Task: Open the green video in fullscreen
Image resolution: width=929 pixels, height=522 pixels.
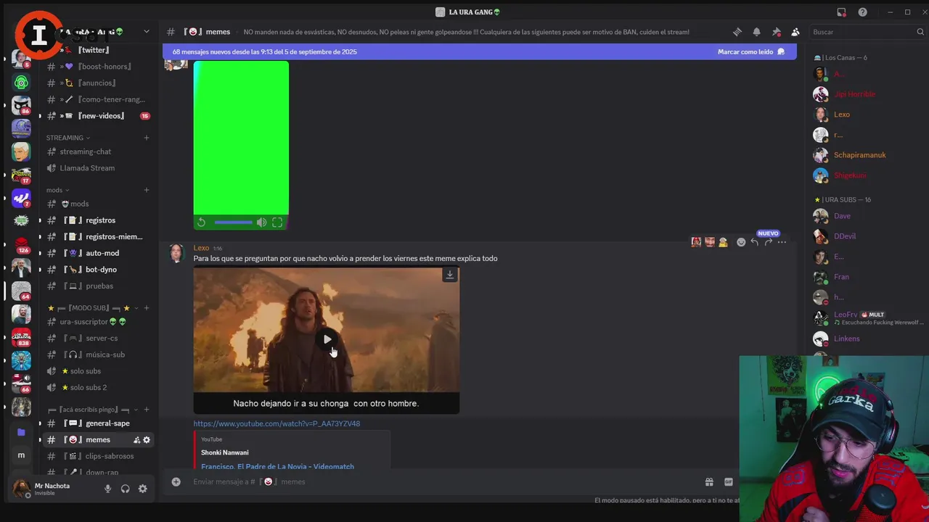Action: [x=277, y=223]
